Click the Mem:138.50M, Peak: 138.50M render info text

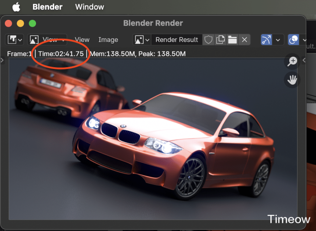click(138, 54)
